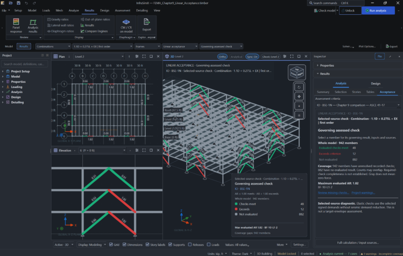This screenshot has height=256, width=403.
Task: Open the Analyze menu
Action: tap(73, 10)
